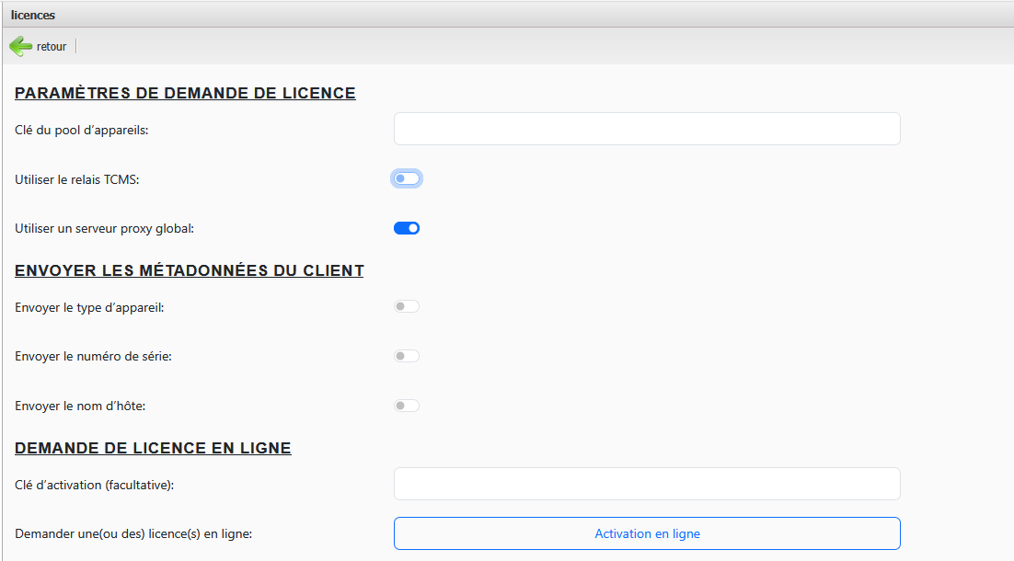Enable the "Utiliser le relais TCMS" switch
This screenshot has height=561, width=1014.
click(x=407, y=178)
